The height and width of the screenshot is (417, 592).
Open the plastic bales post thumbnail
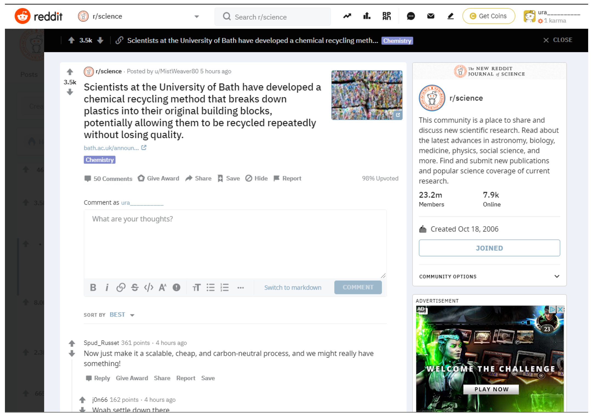click(367, 95)
